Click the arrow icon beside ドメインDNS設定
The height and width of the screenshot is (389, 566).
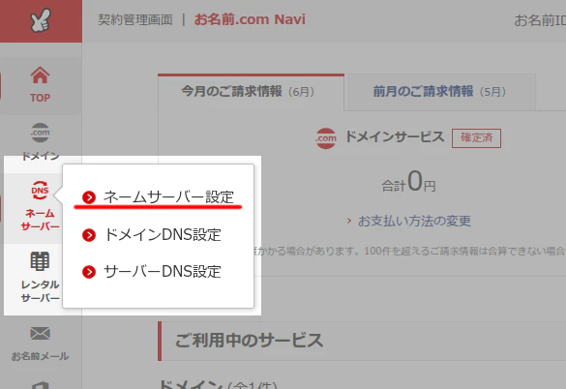[x=89, y=235]
